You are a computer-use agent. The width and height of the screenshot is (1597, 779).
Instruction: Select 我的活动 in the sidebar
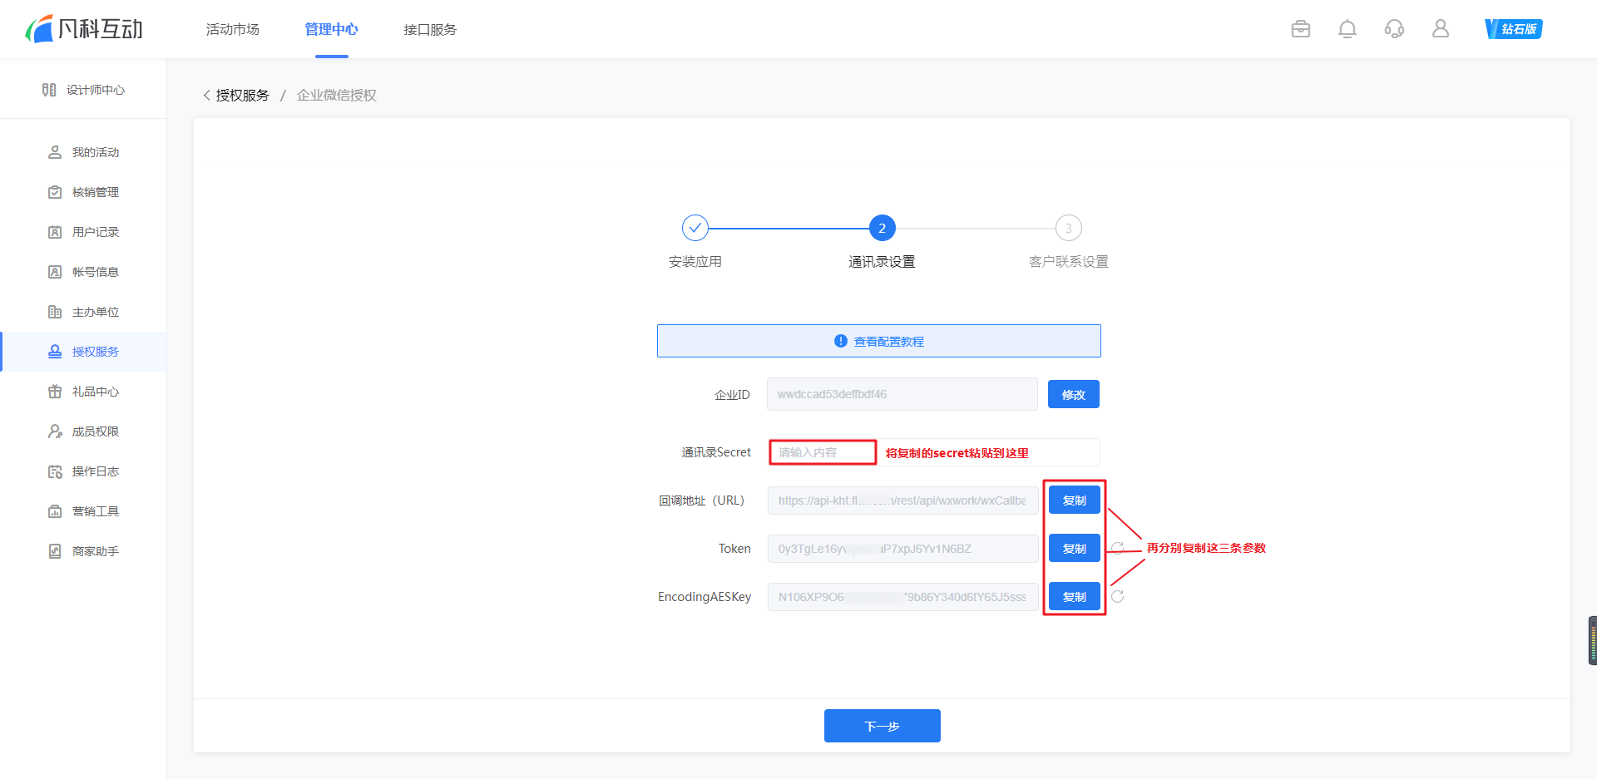95,153
